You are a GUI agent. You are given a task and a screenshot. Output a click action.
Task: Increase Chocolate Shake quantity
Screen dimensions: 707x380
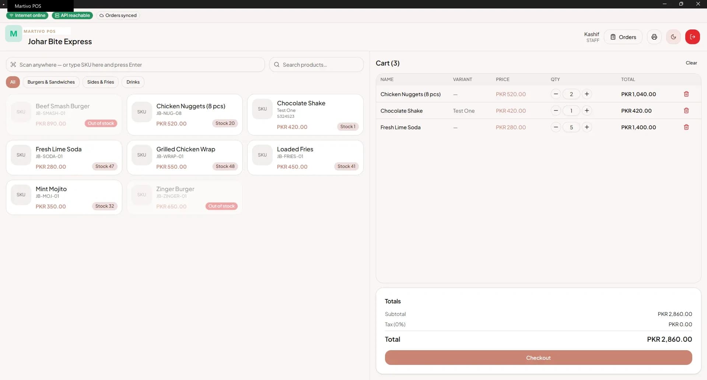pos(587,111)
